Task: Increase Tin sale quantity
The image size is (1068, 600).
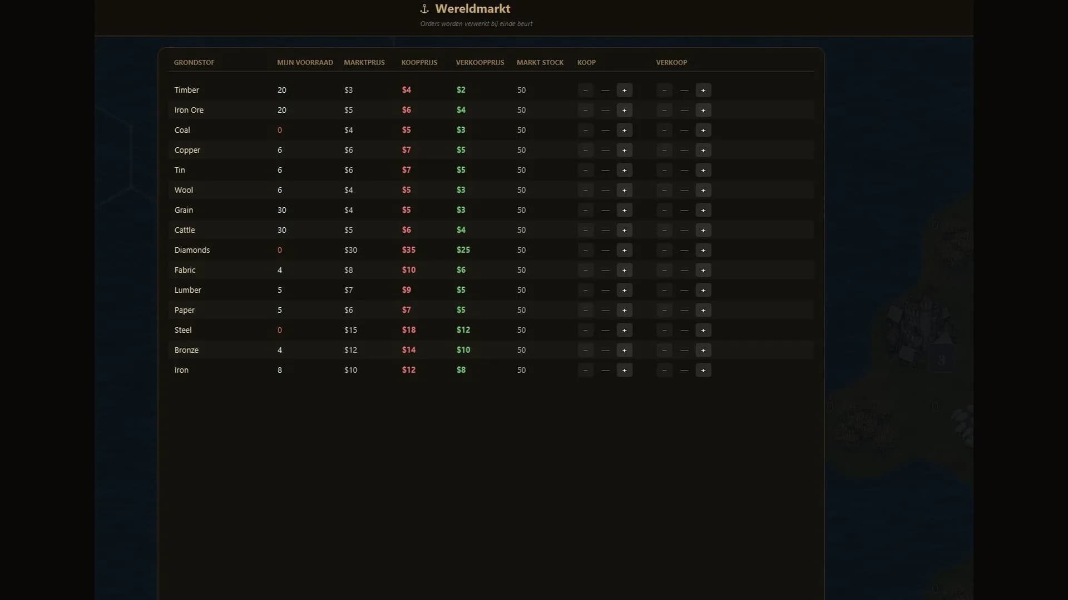Action: 703,170
